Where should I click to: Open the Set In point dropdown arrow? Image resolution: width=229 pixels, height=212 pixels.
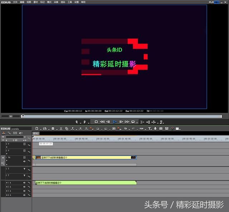coord(80,122)
